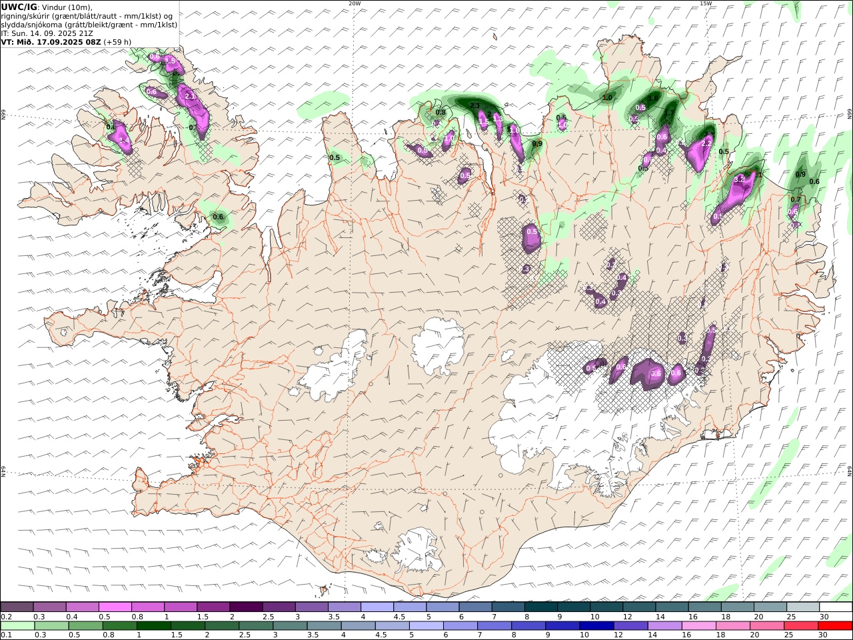Pick lower legend pink swatch starting at 18
This screenshot has width=853, height=640.
click(x=733, y=625)
